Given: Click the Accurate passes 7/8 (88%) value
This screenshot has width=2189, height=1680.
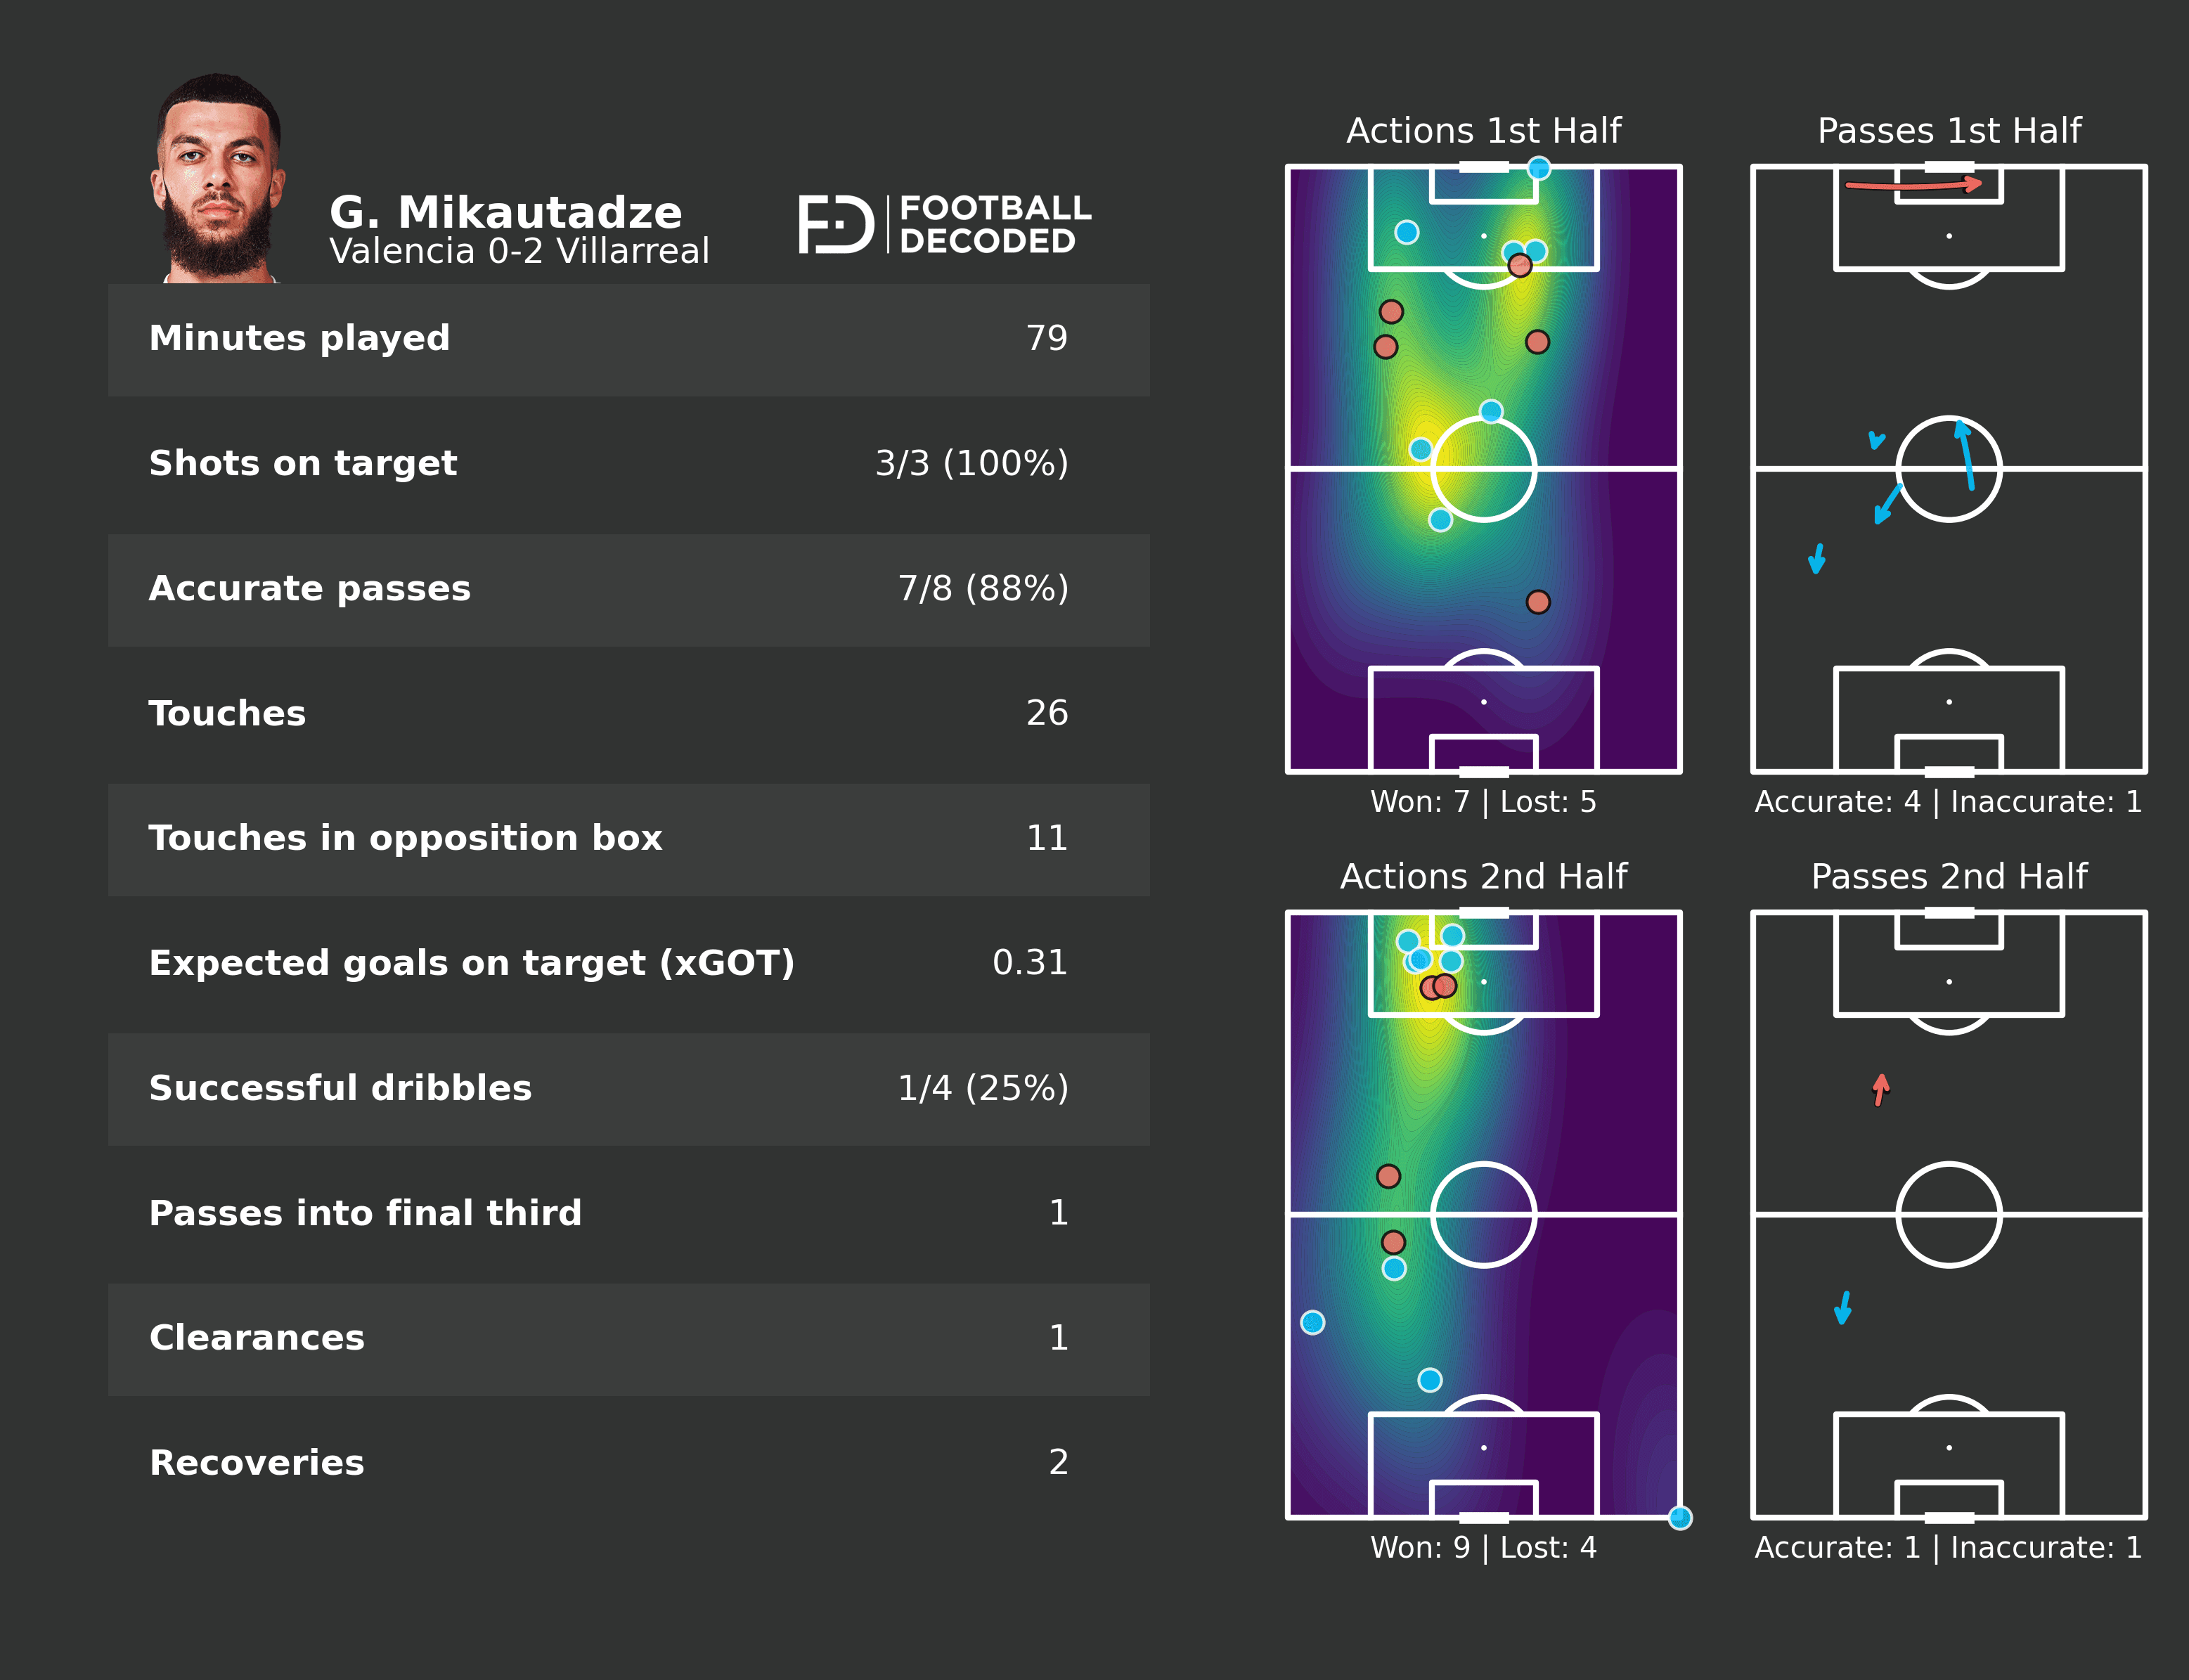Looking at the screenshot, I should pos(982,589).
